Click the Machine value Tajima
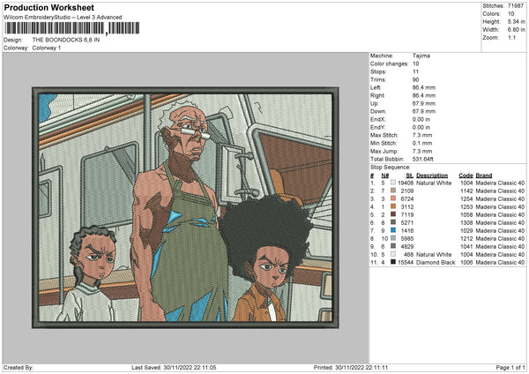Screen dimensions: 529x374 pyautogui.click(x=421, y=56)
